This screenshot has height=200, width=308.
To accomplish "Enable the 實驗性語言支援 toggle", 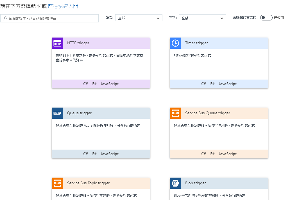I will [266, 17].
